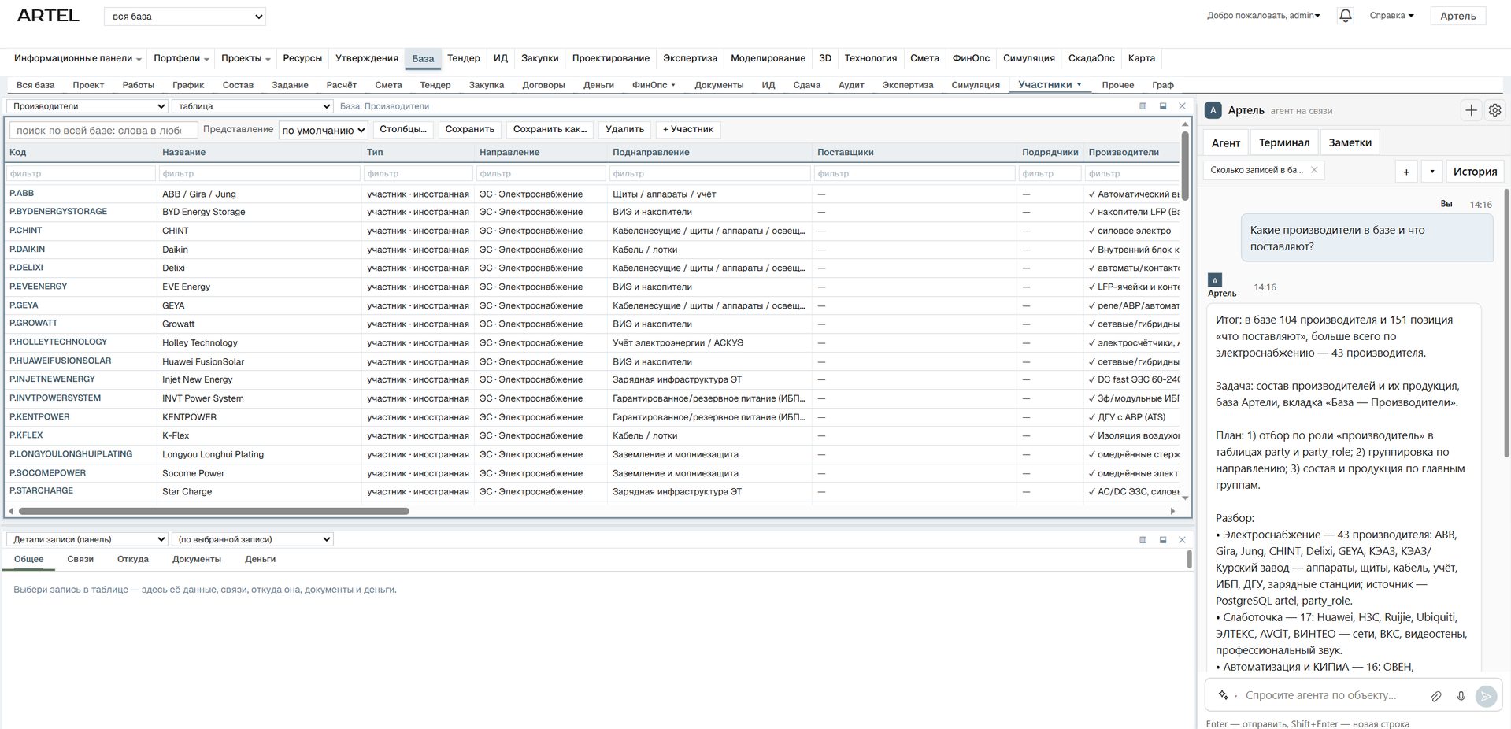Click the "Сохранить как..." button

coord(550,129)
